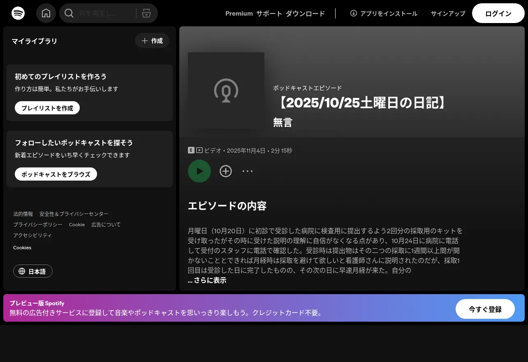Click the 2025年11月4日 date text

click(x=246, y=151)
